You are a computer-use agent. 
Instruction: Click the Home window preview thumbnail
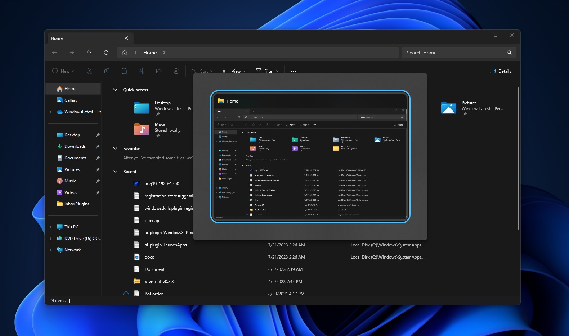tap(310, 156)
